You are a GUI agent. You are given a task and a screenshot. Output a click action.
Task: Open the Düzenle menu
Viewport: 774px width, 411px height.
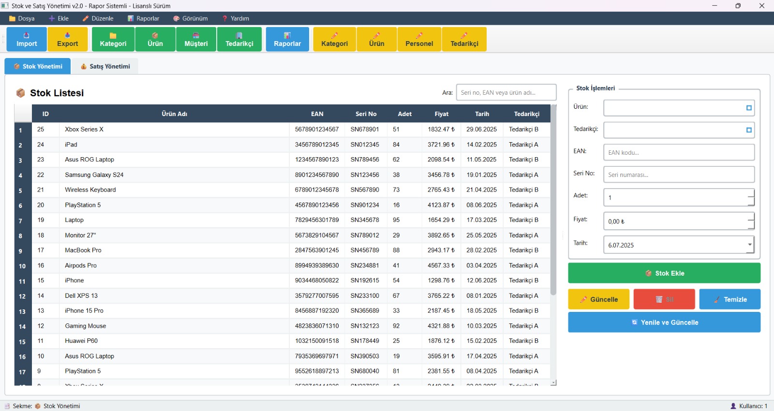click(98, 18)
